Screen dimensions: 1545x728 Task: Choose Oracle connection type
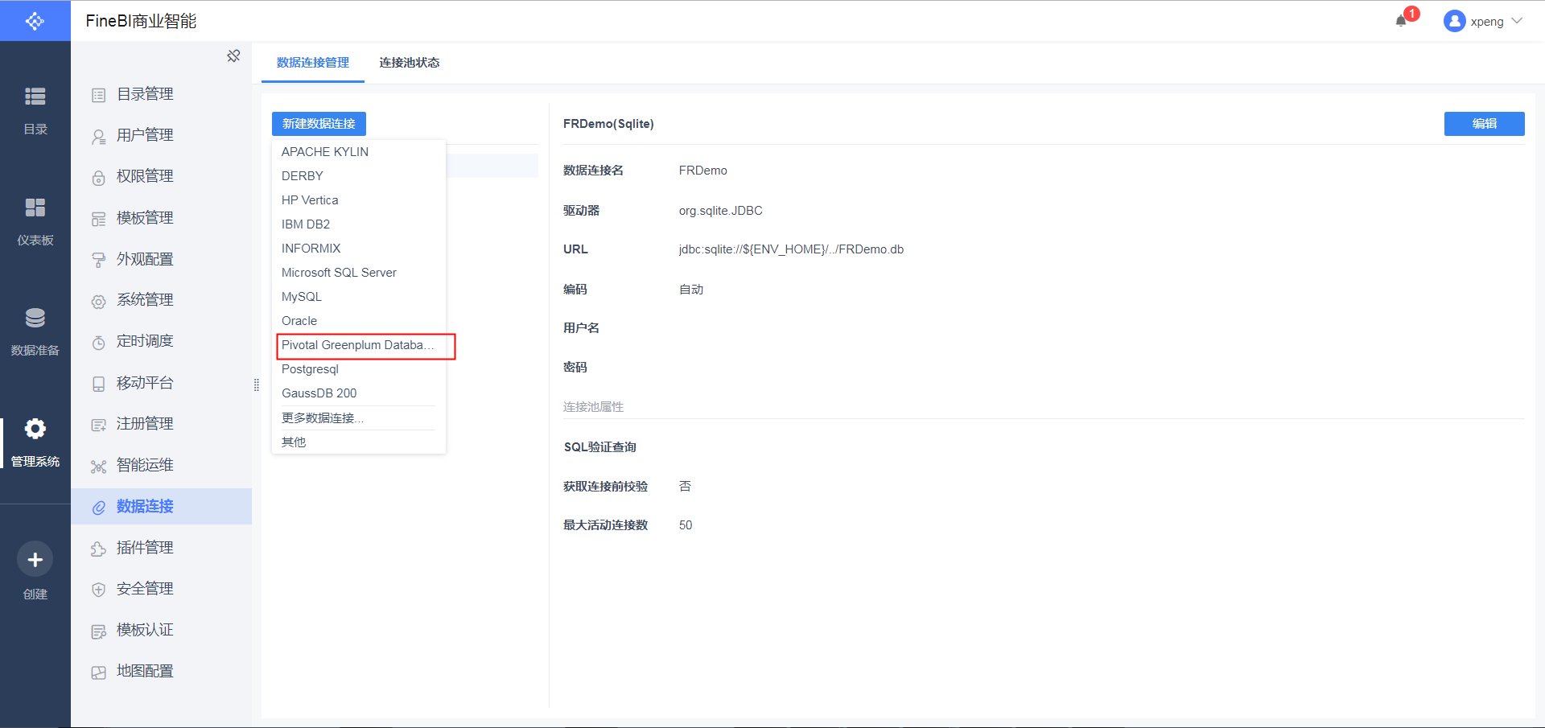pos(359,321)
